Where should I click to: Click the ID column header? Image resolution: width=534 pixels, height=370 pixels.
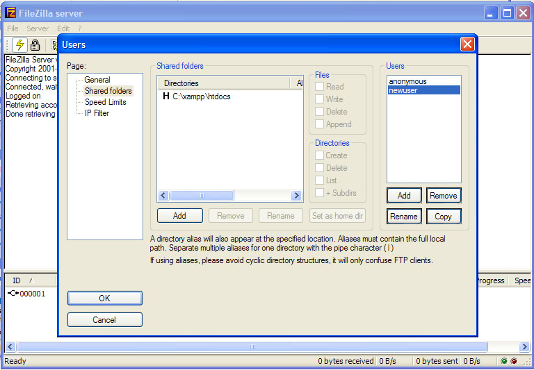coord(30,280)
